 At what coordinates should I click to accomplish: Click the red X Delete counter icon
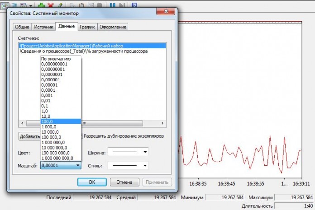[51, 5]
